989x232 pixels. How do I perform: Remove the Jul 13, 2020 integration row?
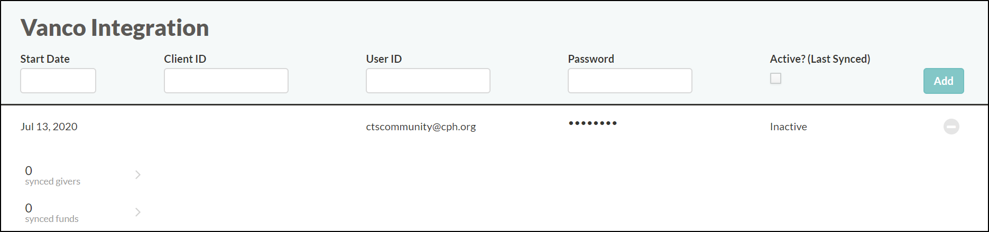[x=951, y=127]
